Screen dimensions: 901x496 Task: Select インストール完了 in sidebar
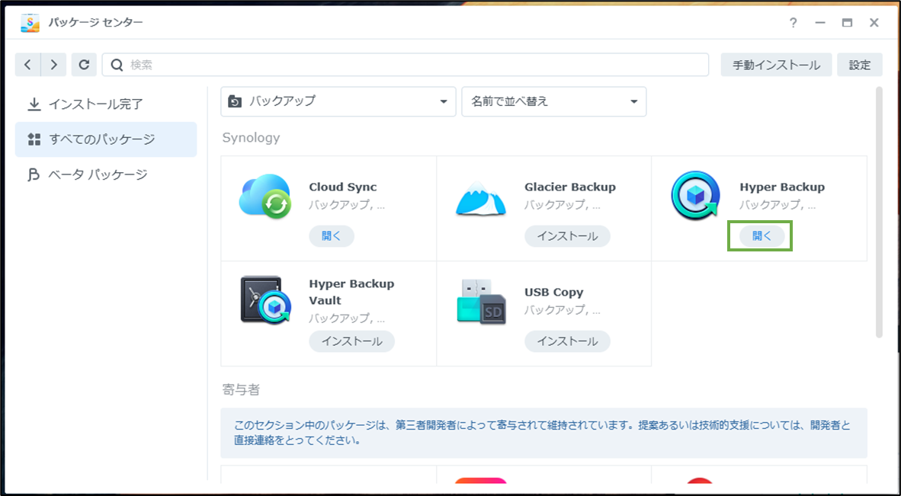click(x=106, y=104)
